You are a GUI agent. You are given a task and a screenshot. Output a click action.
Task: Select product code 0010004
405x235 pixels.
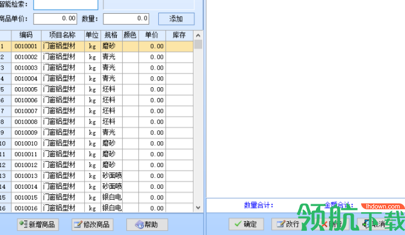(x=26, y=79)
